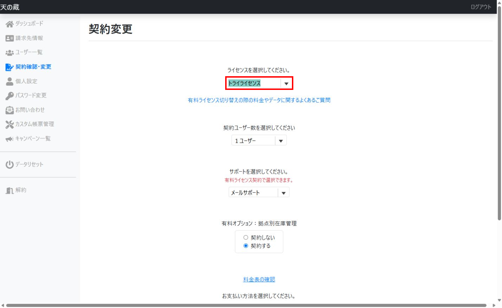502x308 pixels.
Task: Choose 解約 in the sidebar
Action: click(x=21, y=190)
